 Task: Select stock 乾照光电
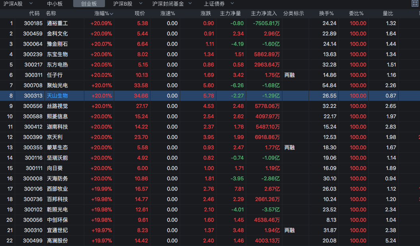coord(57,209)
